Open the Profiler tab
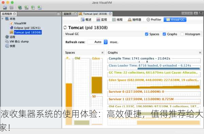Screen dimensions: 204x134 click(x=154, y=19)
